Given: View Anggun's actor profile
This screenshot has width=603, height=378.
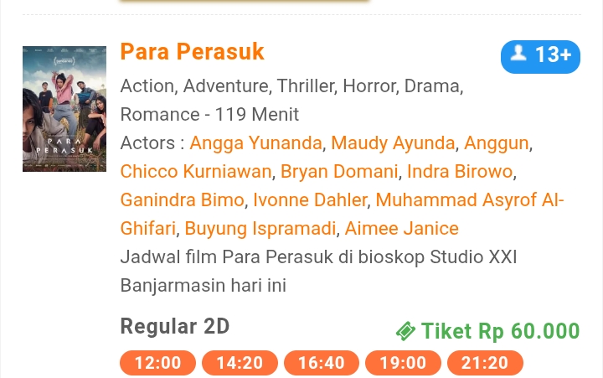Looking at the screenshot, I should (x=496, y=142).
